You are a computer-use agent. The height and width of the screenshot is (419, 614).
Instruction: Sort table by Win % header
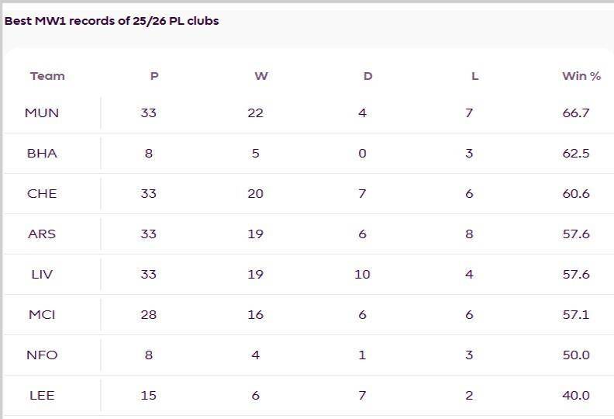pos(581,76)
